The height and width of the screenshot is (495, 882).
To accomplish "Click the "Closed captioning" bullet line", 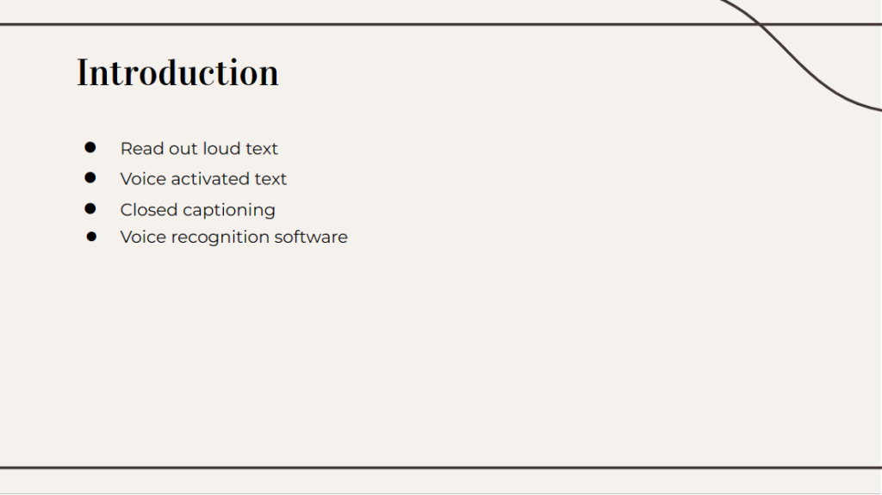I will 197,210.
